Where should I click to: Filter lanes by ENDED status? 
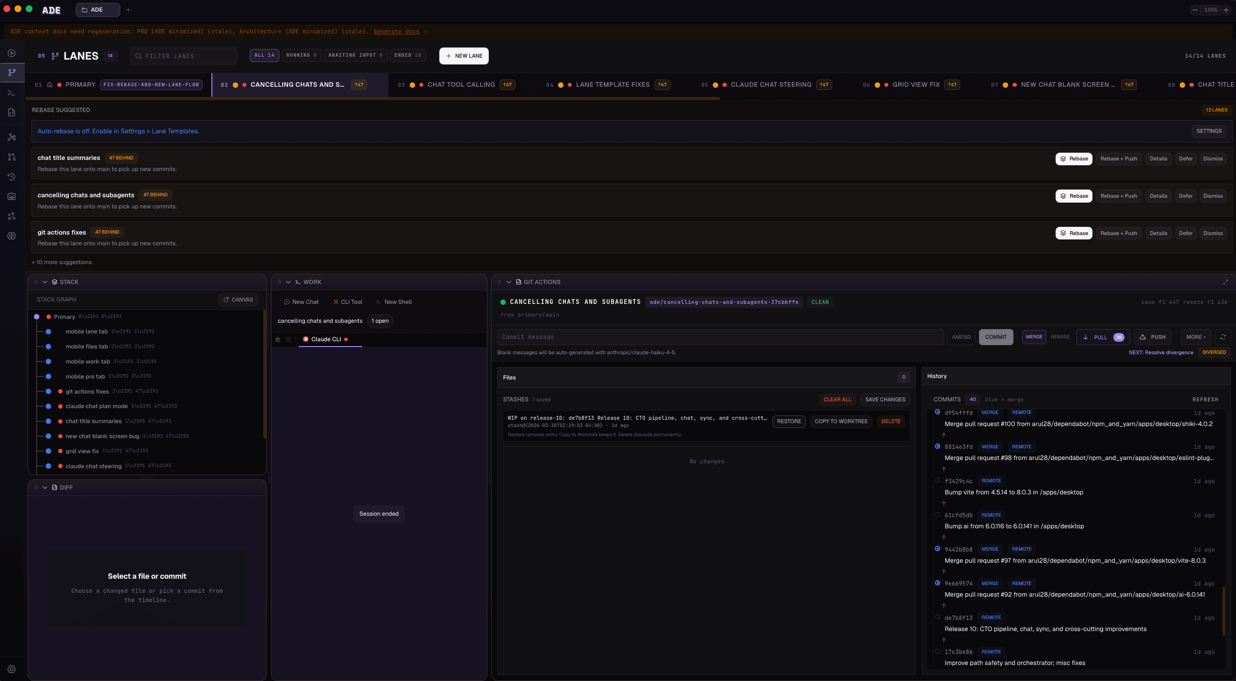click(407, 55)
